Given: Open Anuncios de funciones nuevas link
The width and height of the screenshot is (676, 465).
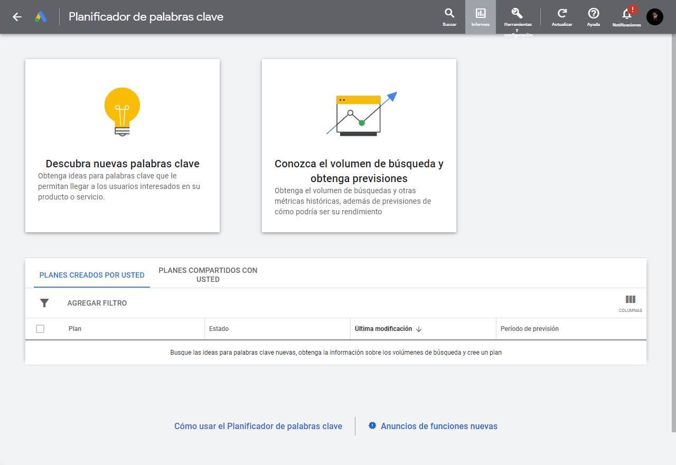Looking at the screenshot, I should coord(438,426).
